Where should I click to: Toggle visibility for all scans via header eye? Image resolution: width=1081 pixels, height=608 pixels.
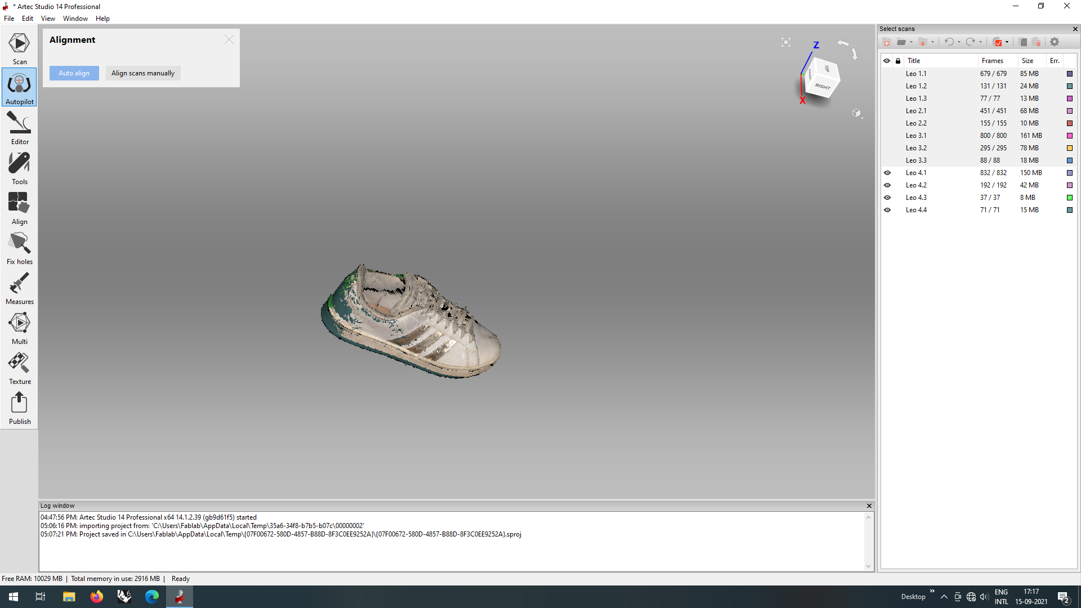[887, 61]
